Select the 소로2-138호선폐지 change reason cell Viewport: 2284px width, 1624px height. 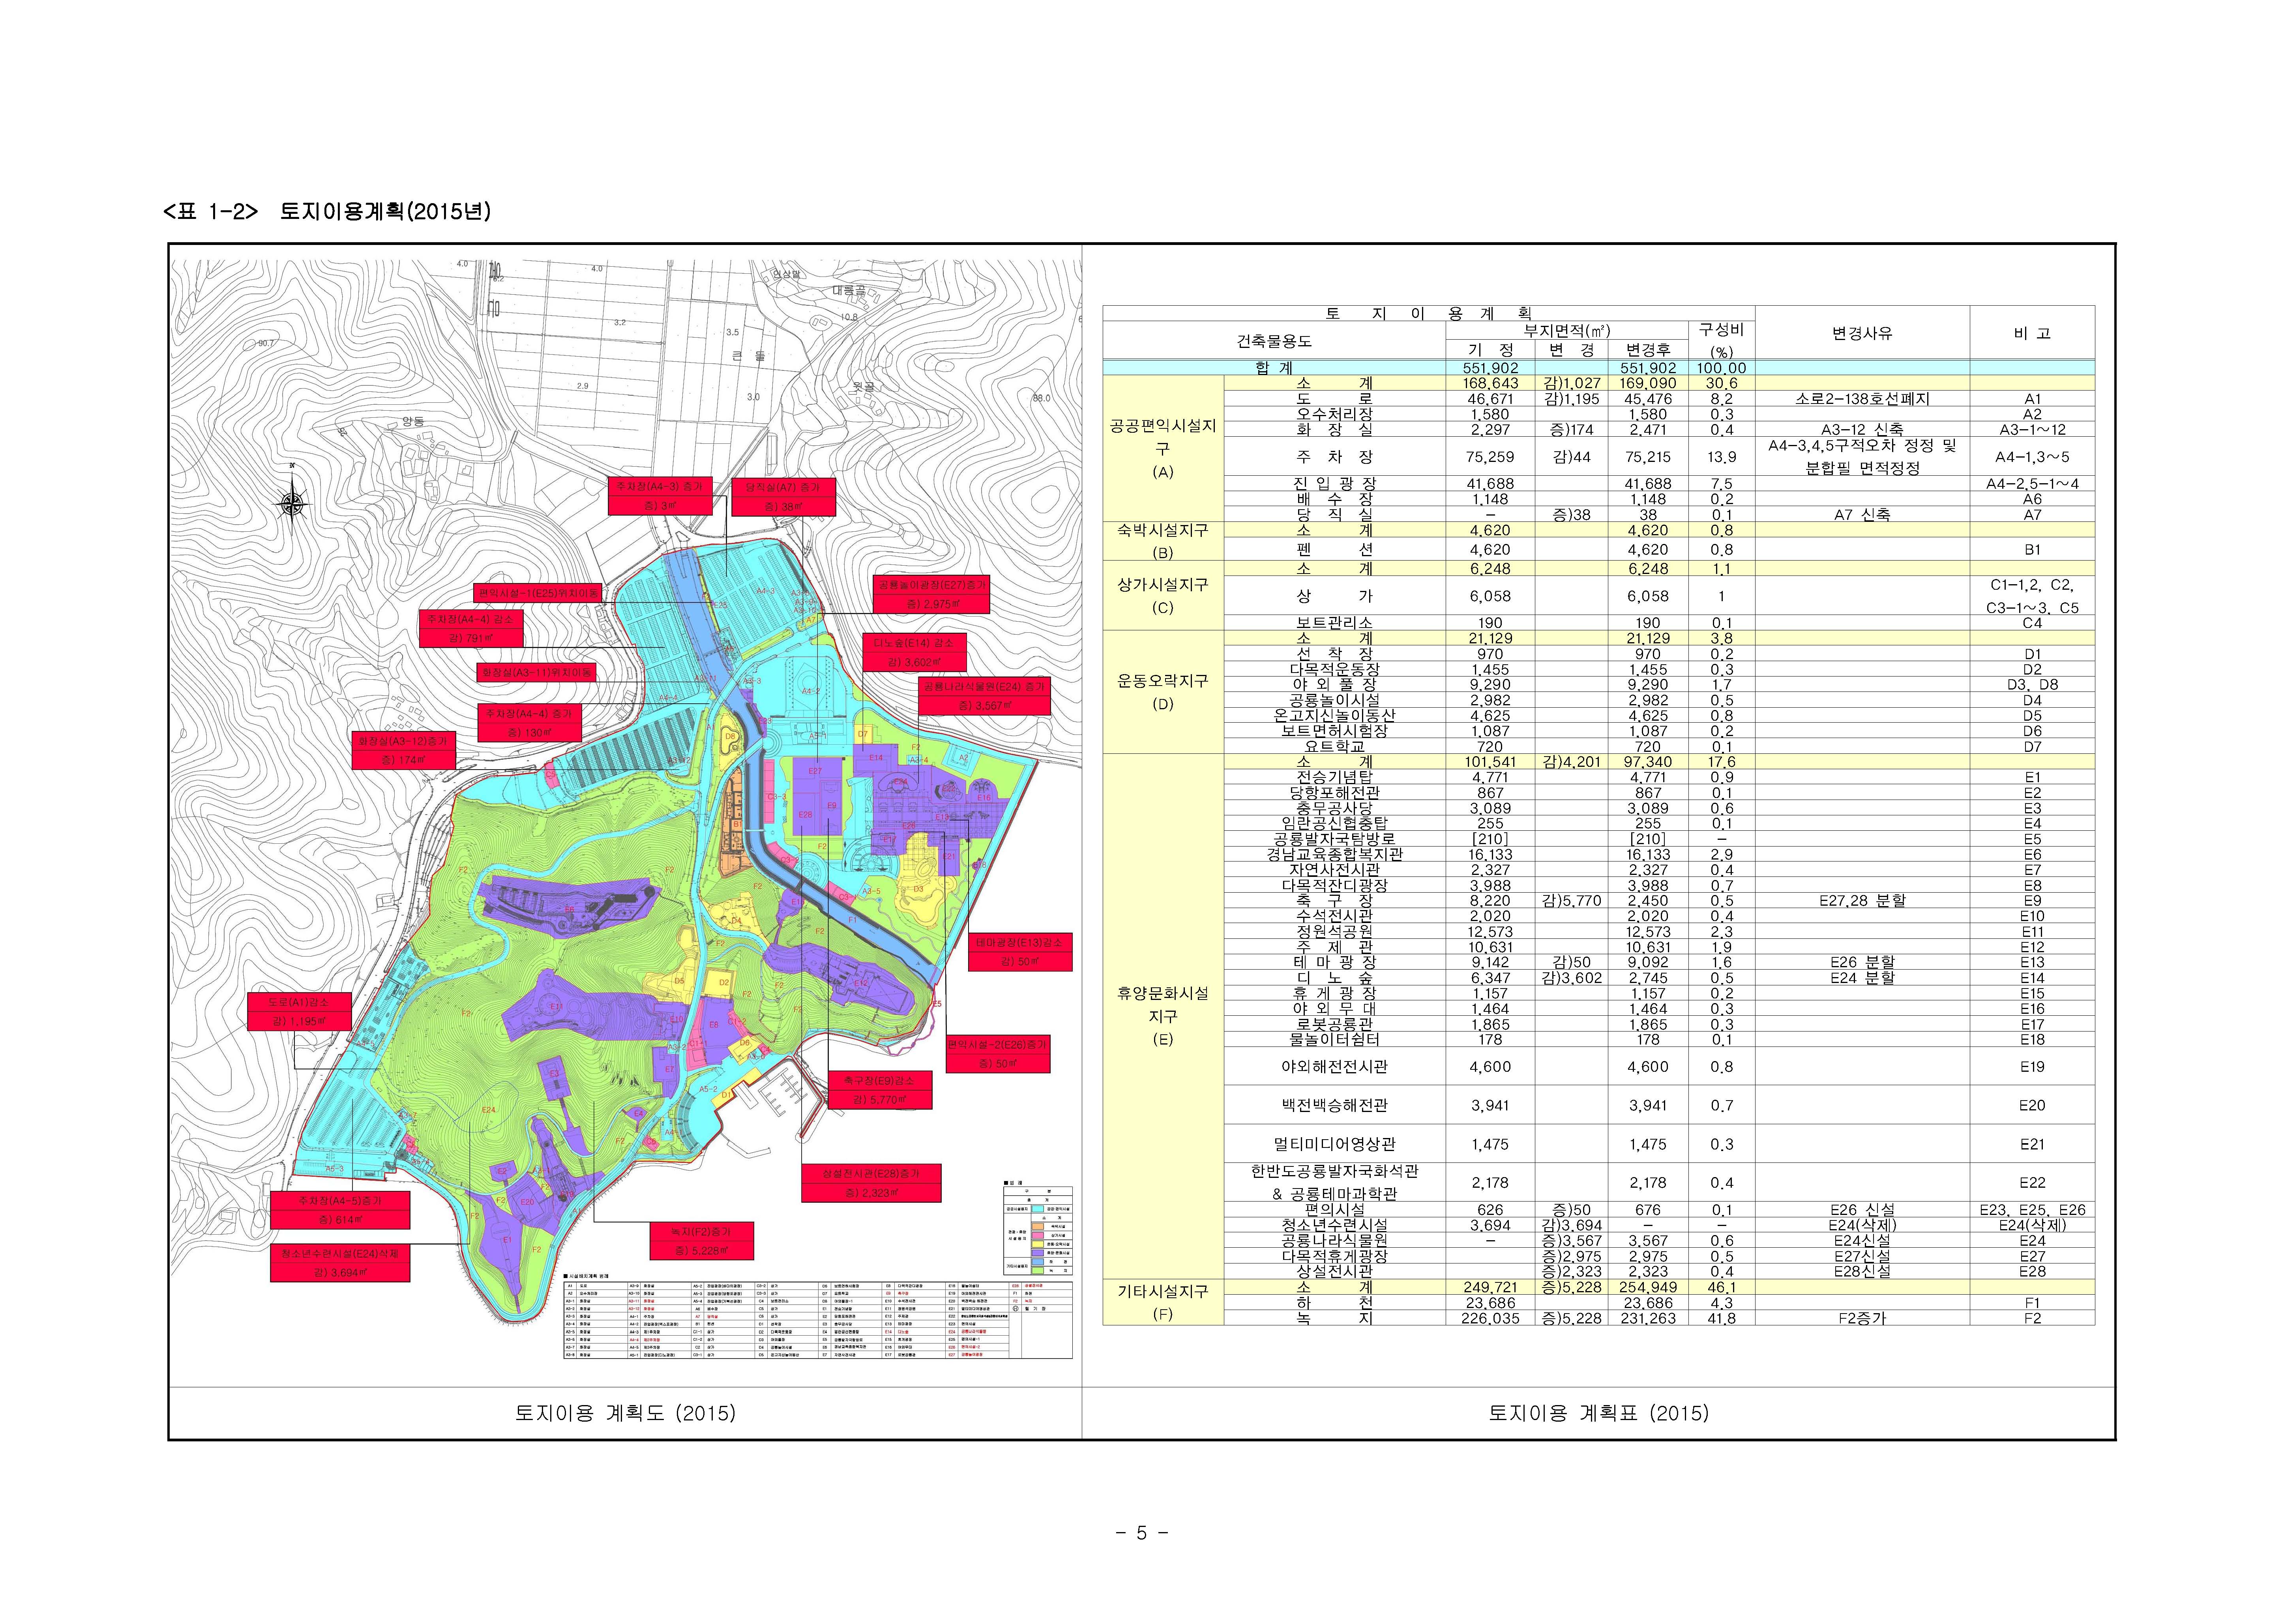coord(1862,399)
